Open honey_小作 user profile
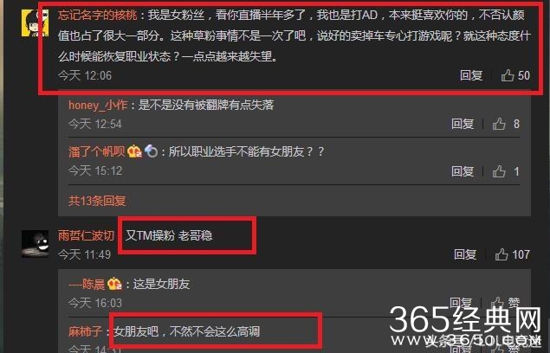Image resolution: width=550 pixels, height=353 pixels. click(98, 105)
